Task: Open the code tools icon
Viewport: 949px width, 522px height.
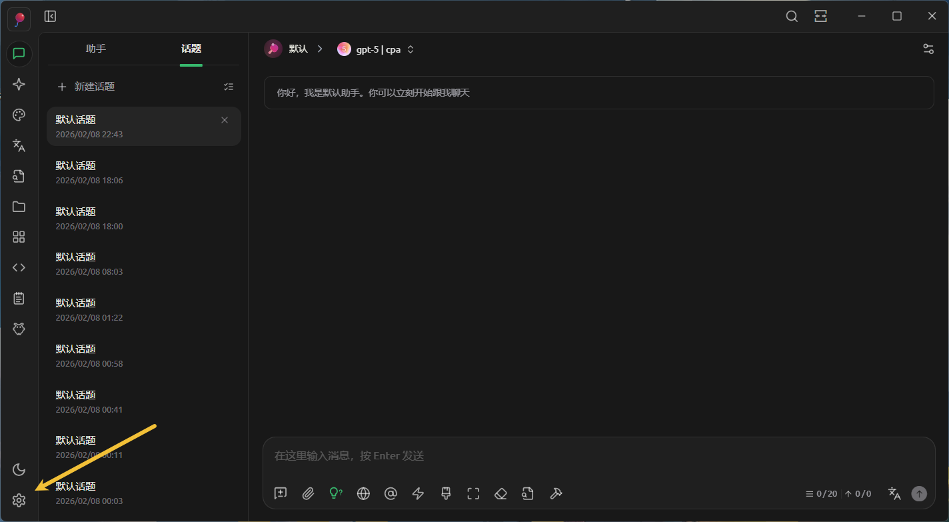Action: (19, 267)
